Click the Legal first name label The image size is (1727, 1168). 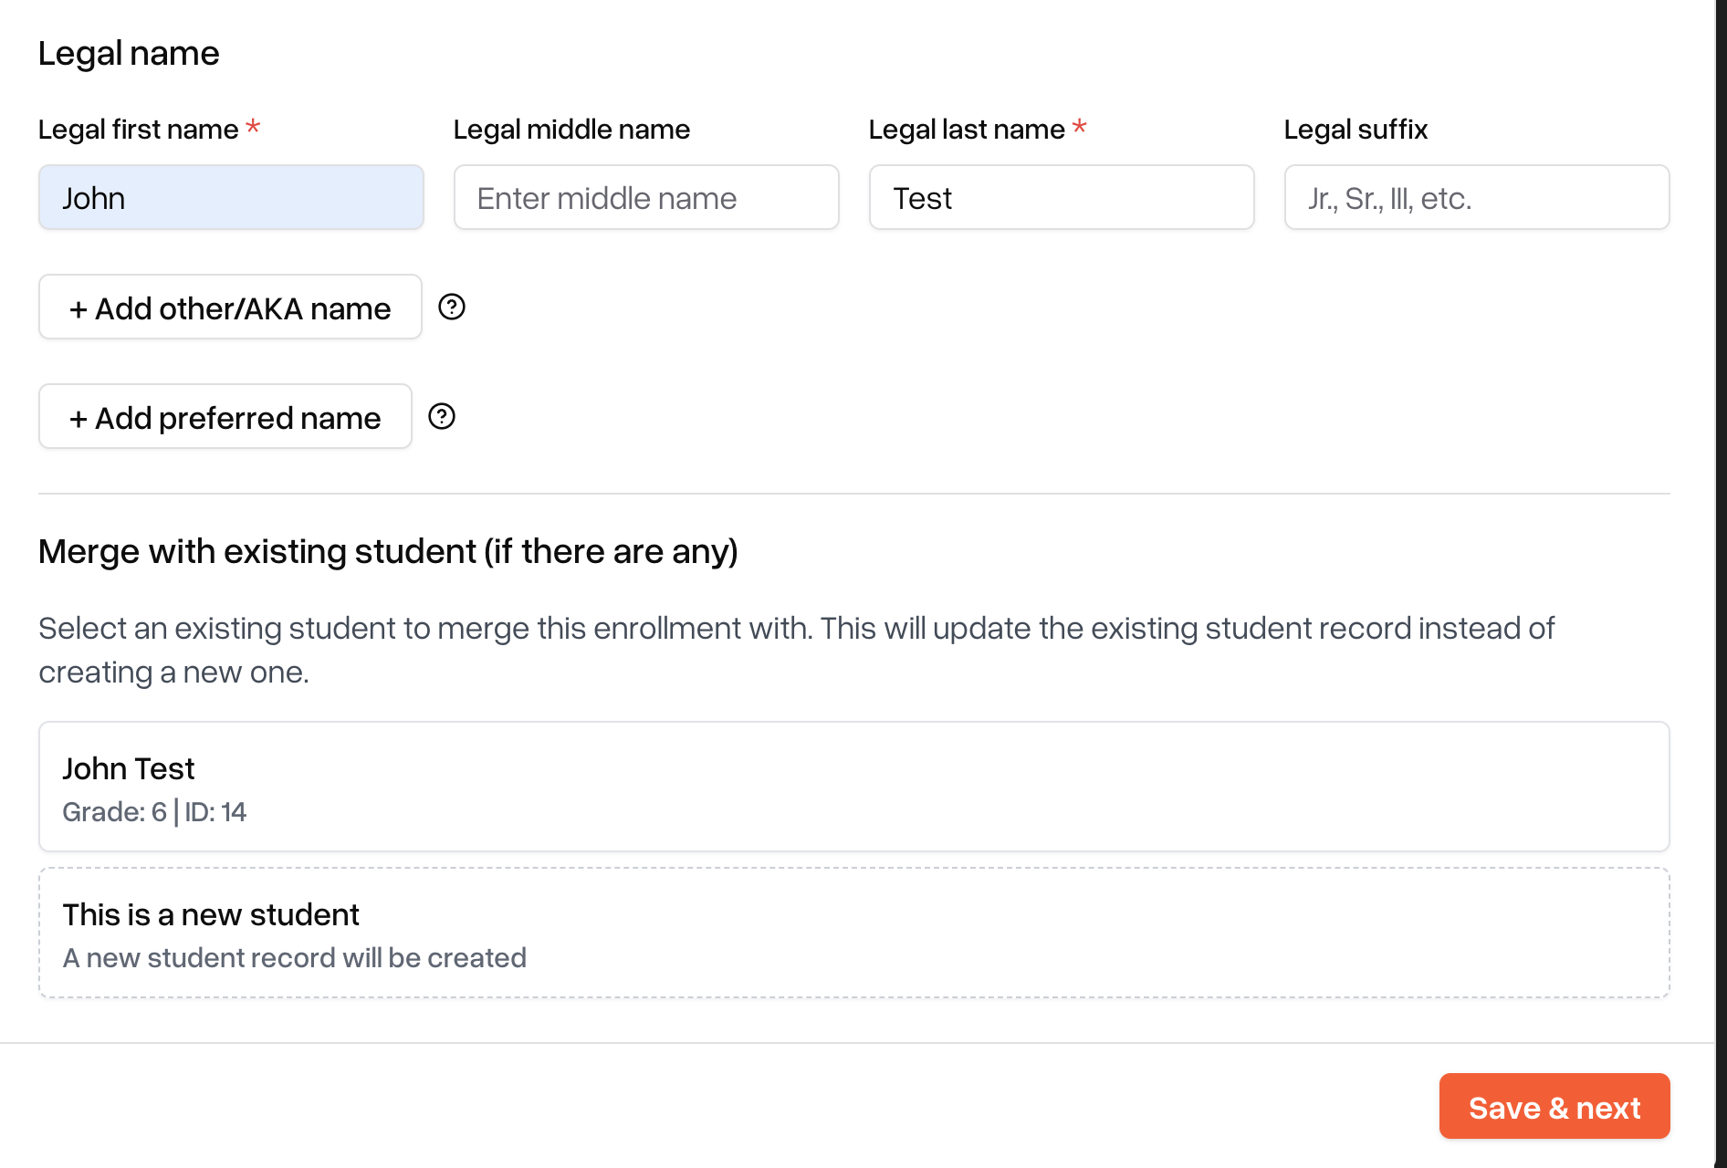(x=139, y=130)
